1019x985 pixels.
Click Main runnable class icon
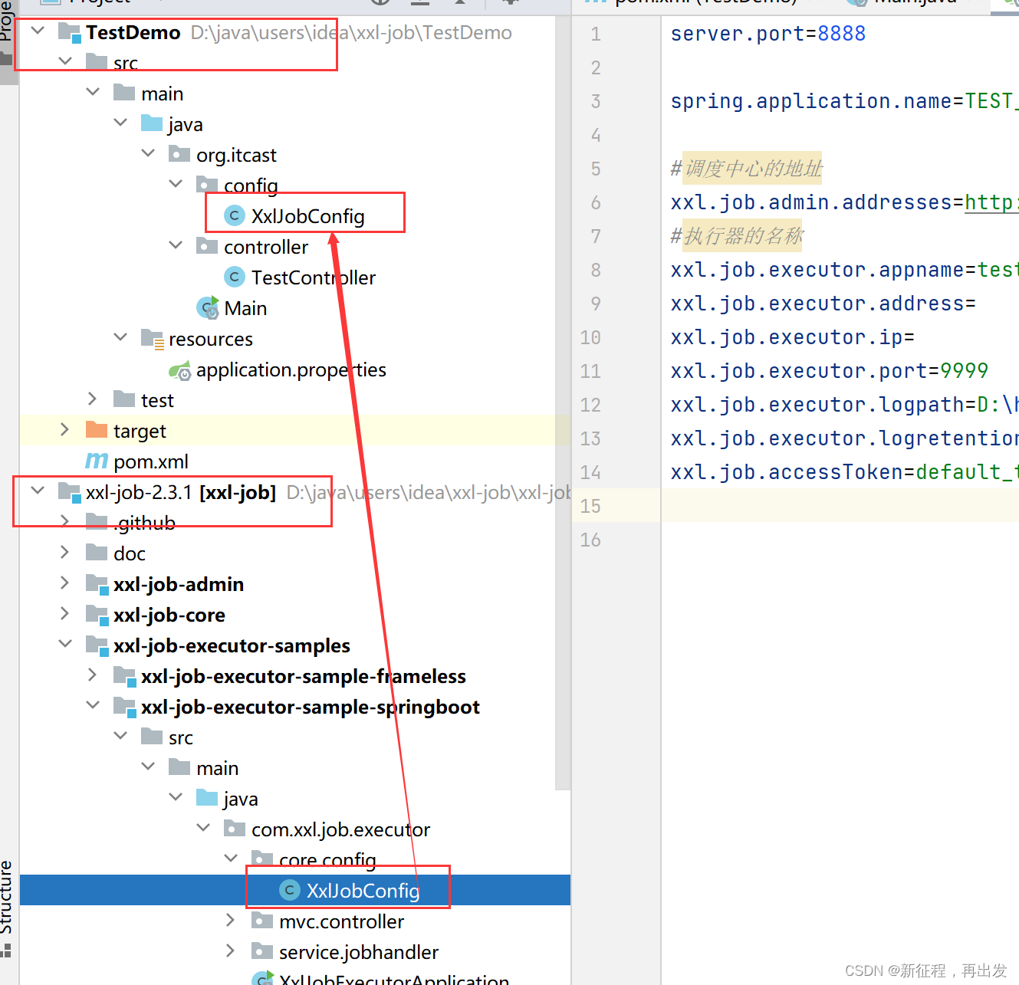pos(208,307)
